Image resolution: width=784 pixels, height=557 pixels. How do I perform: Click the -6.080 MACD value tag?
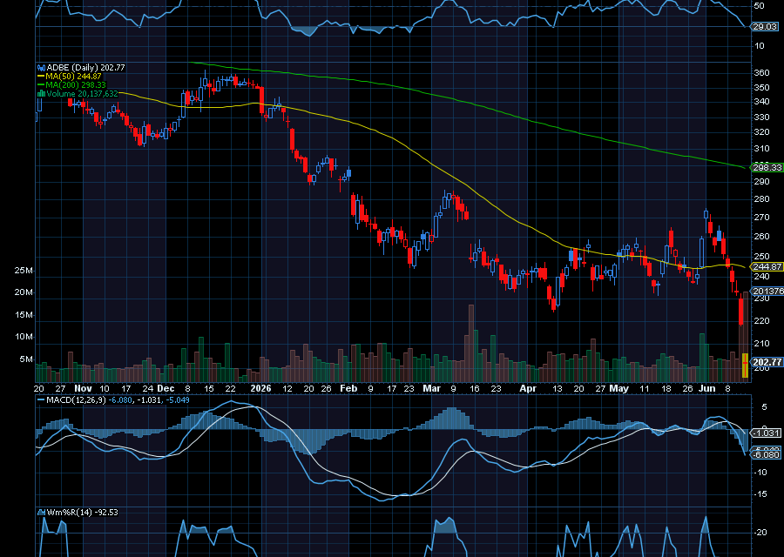click(x=766, y=454)
